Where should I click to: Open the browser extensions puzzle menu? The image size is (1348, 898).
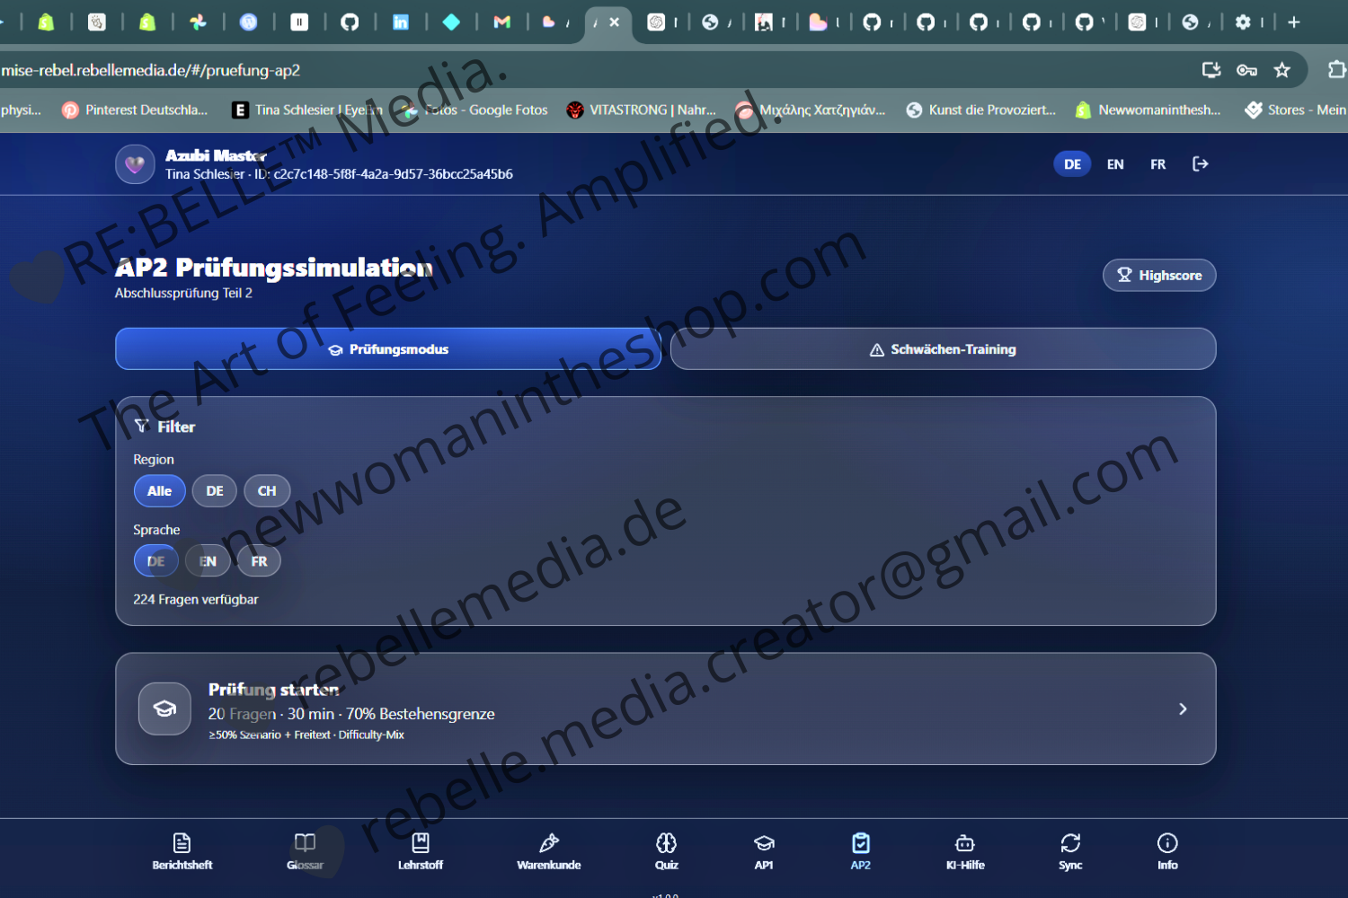click(1338, 69)
